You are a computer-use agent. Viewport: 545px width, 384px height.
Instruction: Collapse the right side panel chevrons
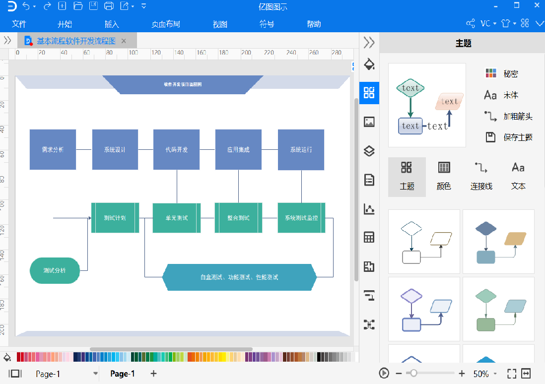coord(369,43)
